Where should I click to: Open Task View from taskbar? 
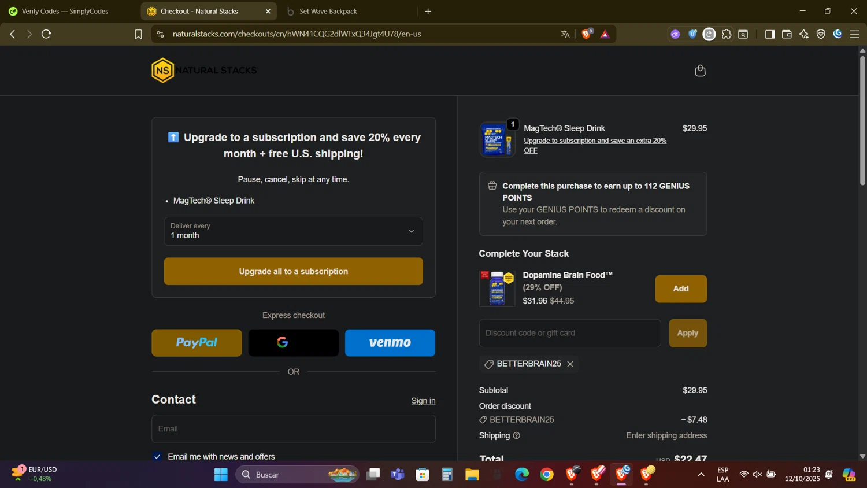point(373,475)
